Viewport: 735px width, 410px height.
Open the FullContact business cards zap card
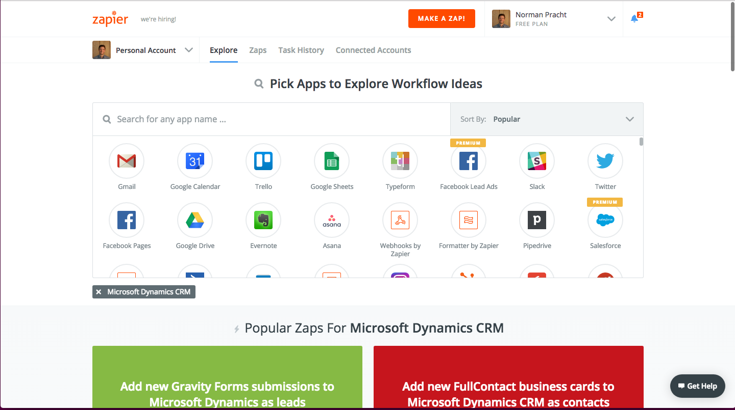coord(508,378)
